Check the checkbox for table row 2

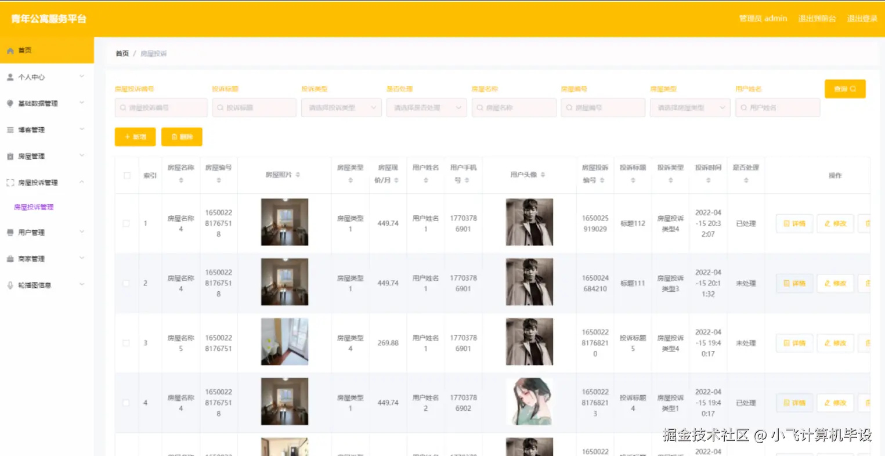[126, 283]
